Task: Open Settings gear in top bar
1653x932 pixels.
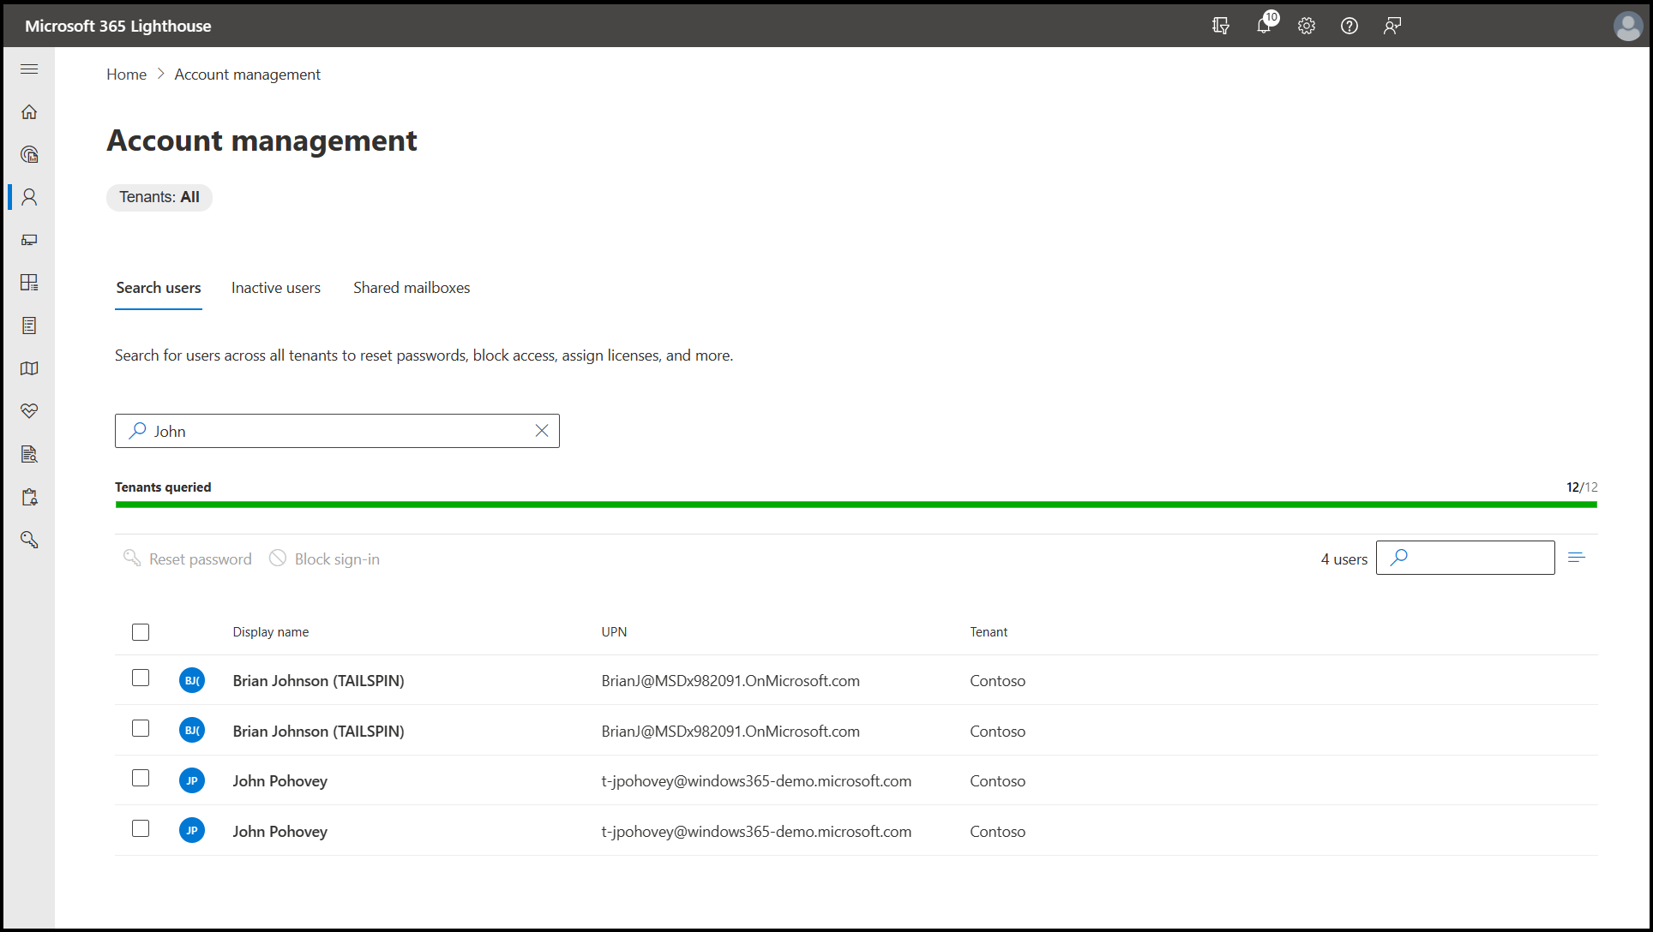Action: (1307, 26)
